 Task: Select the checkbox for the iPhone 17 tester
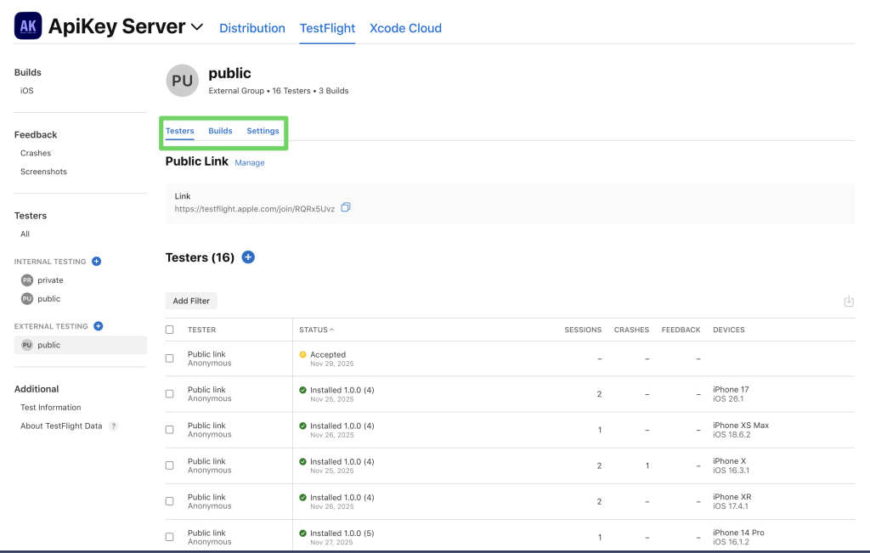pos(170,394)
